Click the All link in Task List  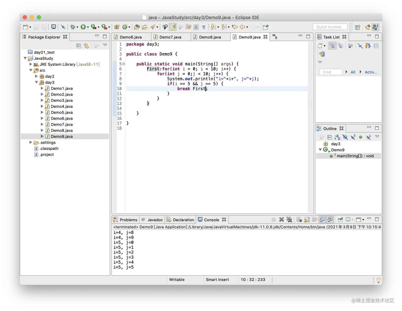coord(353,72)
